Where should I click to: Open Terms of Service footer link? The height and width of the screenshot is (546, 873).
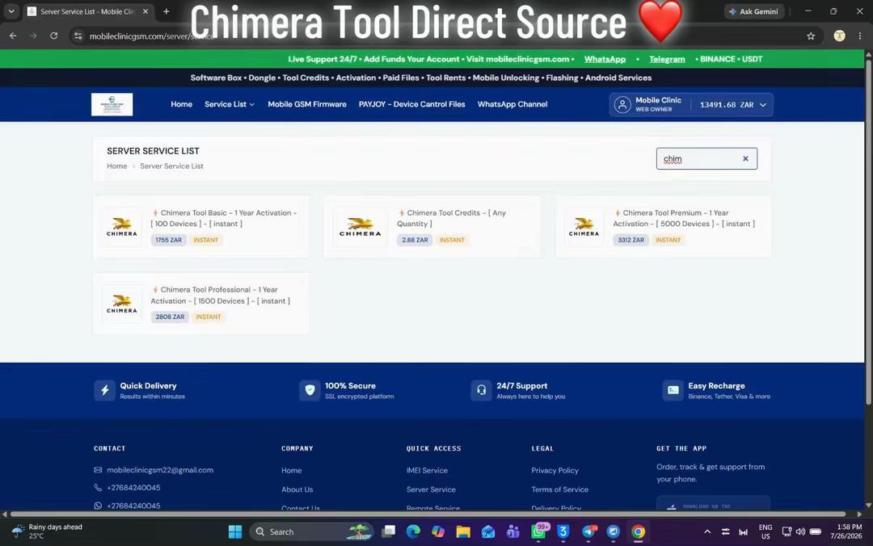[x=559, y=489]
